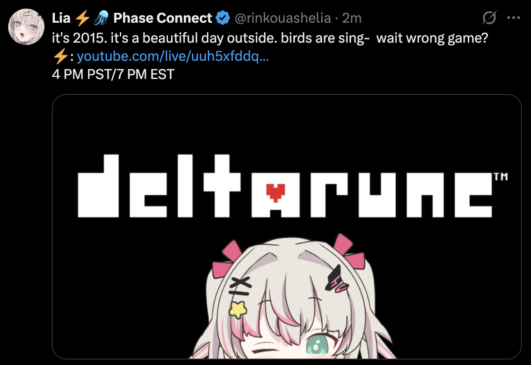
Task: Click the jellyfish emoji in the display name
Action: [101, 18]
